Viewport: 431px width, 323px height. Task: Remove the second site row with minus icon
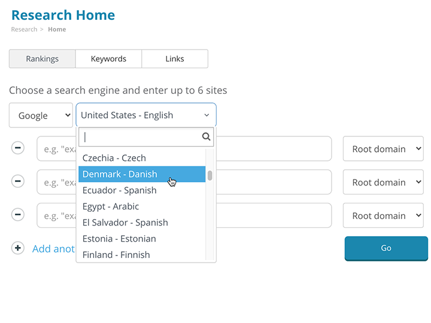click(18, 181)
